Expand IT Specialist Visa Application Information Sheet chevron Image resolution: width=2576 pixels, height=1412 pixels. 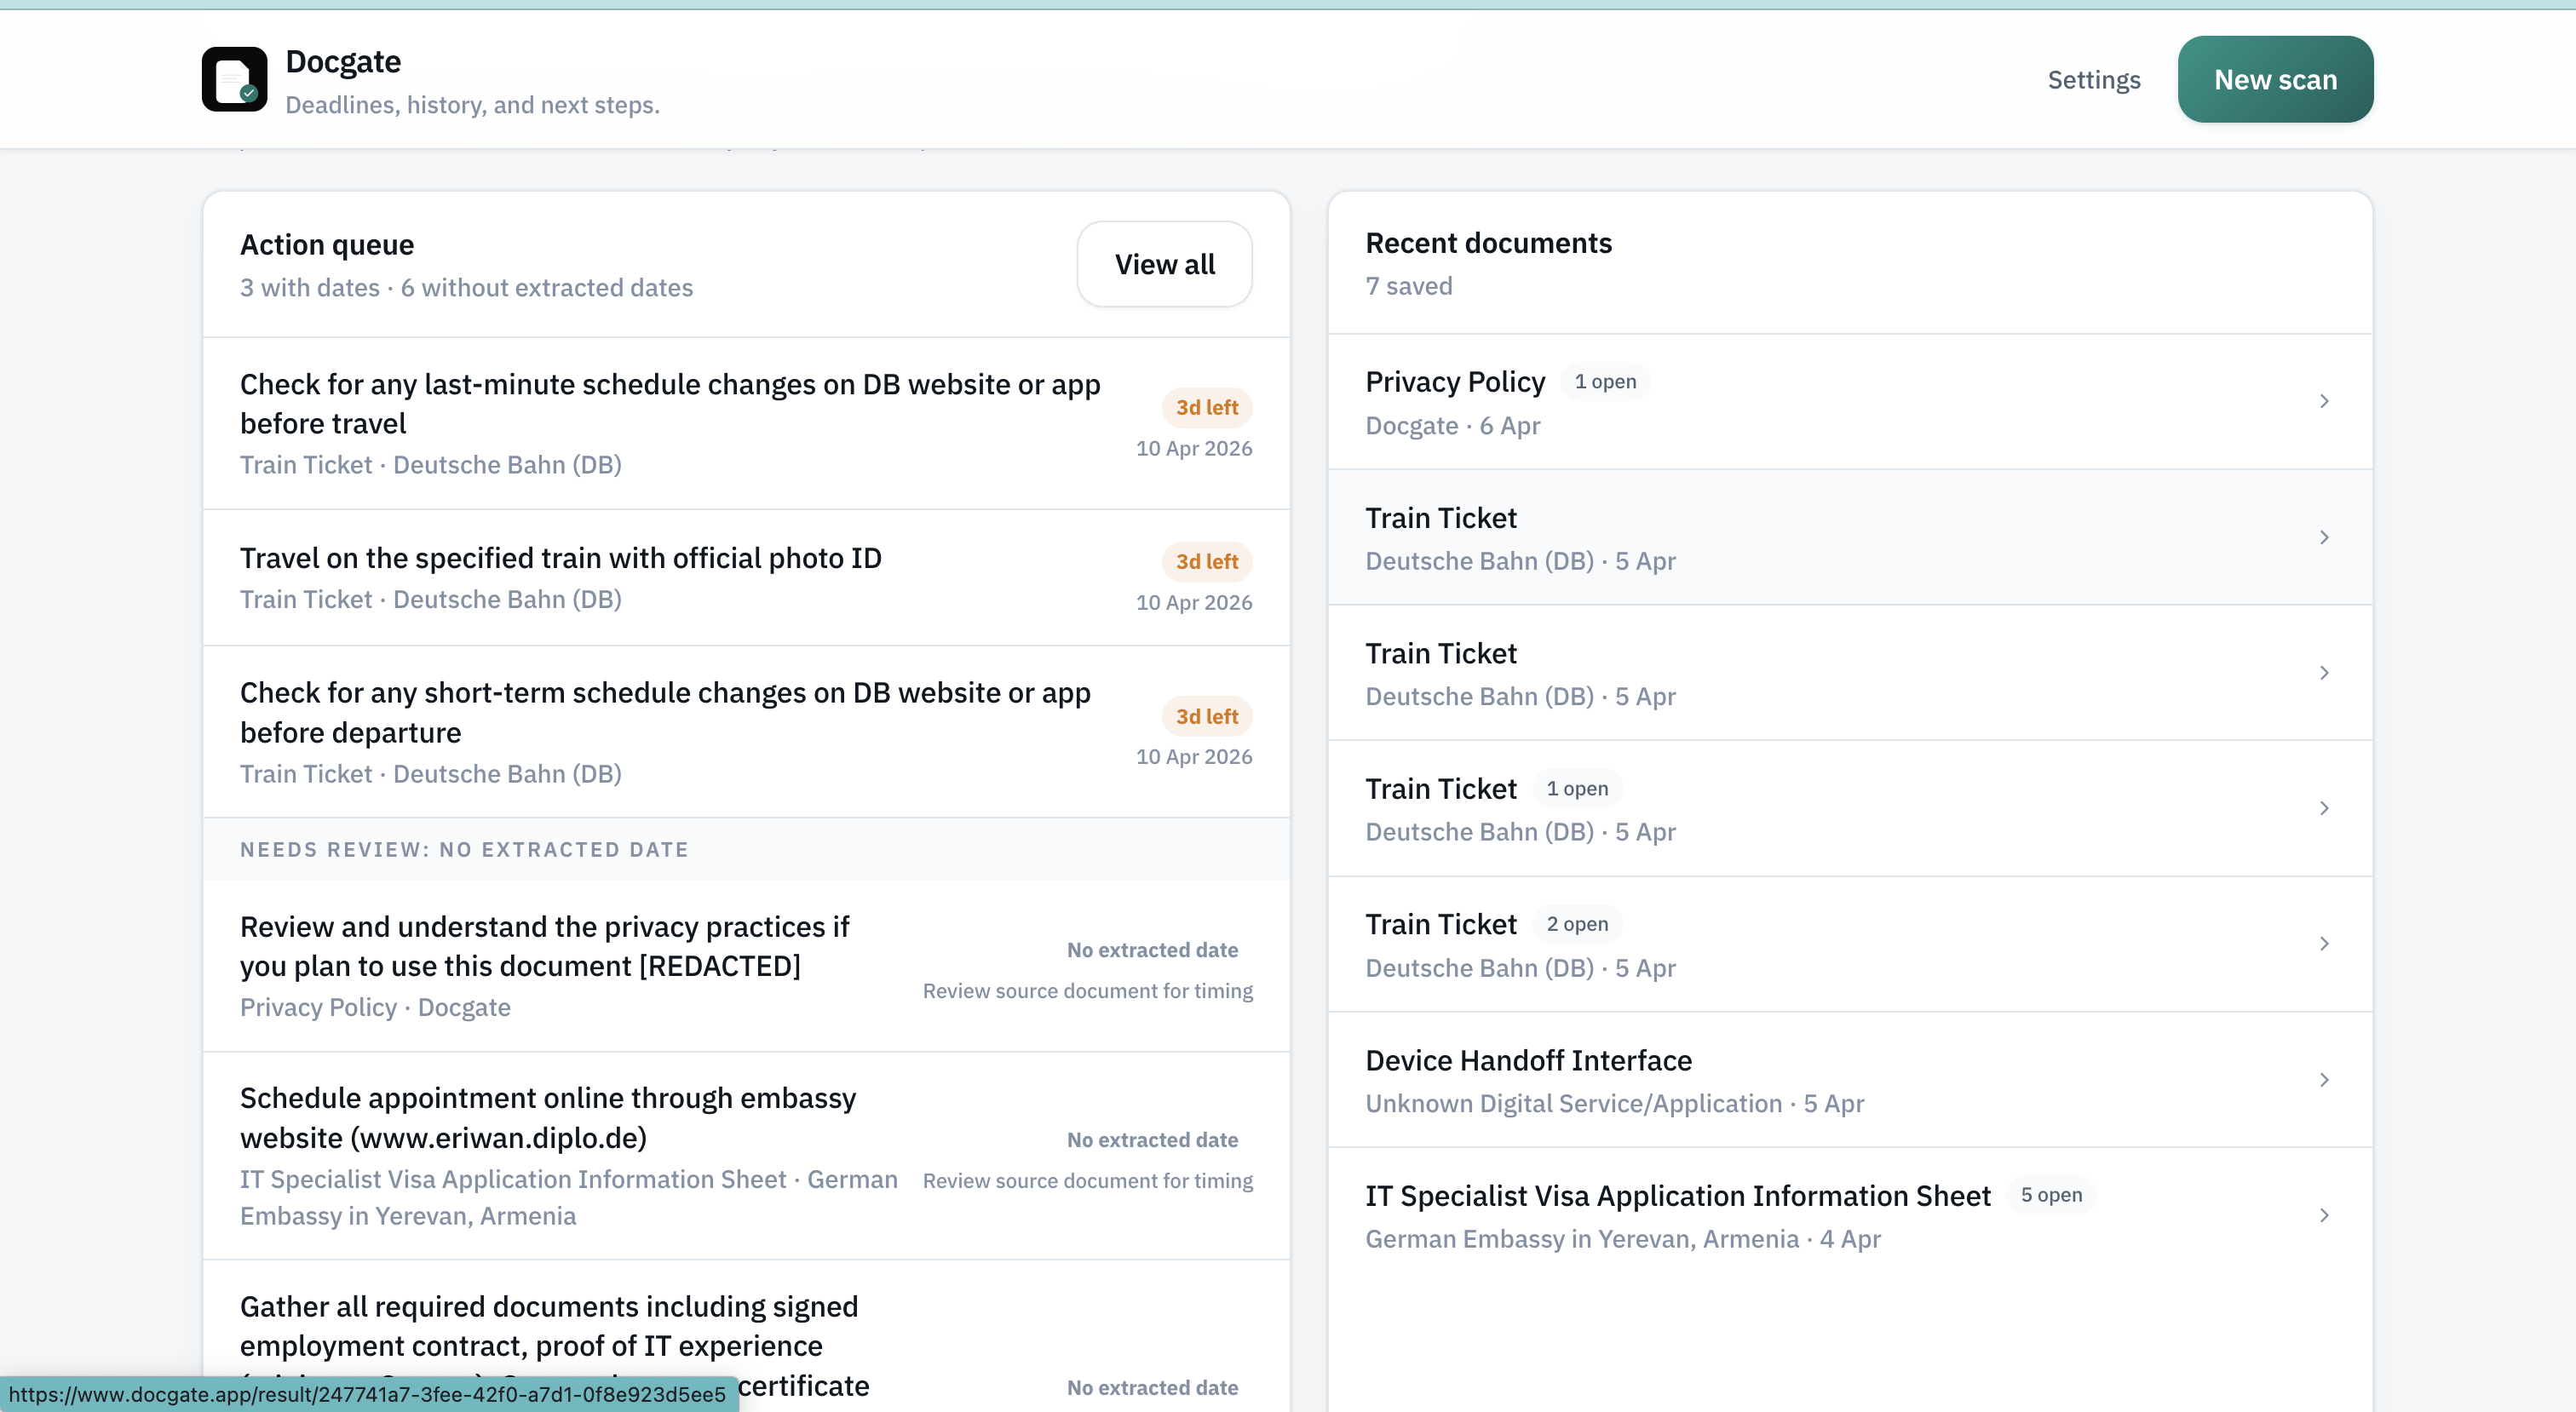(x=2323, y=1216)
